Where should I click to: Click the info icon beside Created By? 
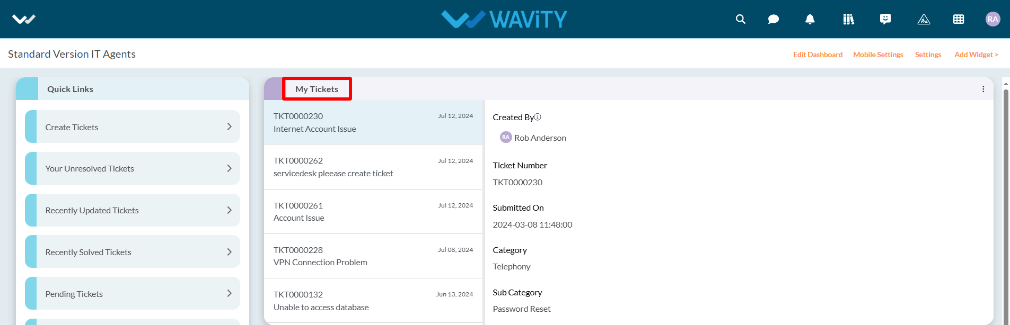click(x=538, y=117)
